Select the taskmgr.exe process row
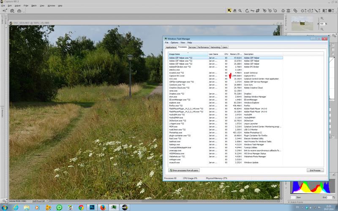 point(226,145)
